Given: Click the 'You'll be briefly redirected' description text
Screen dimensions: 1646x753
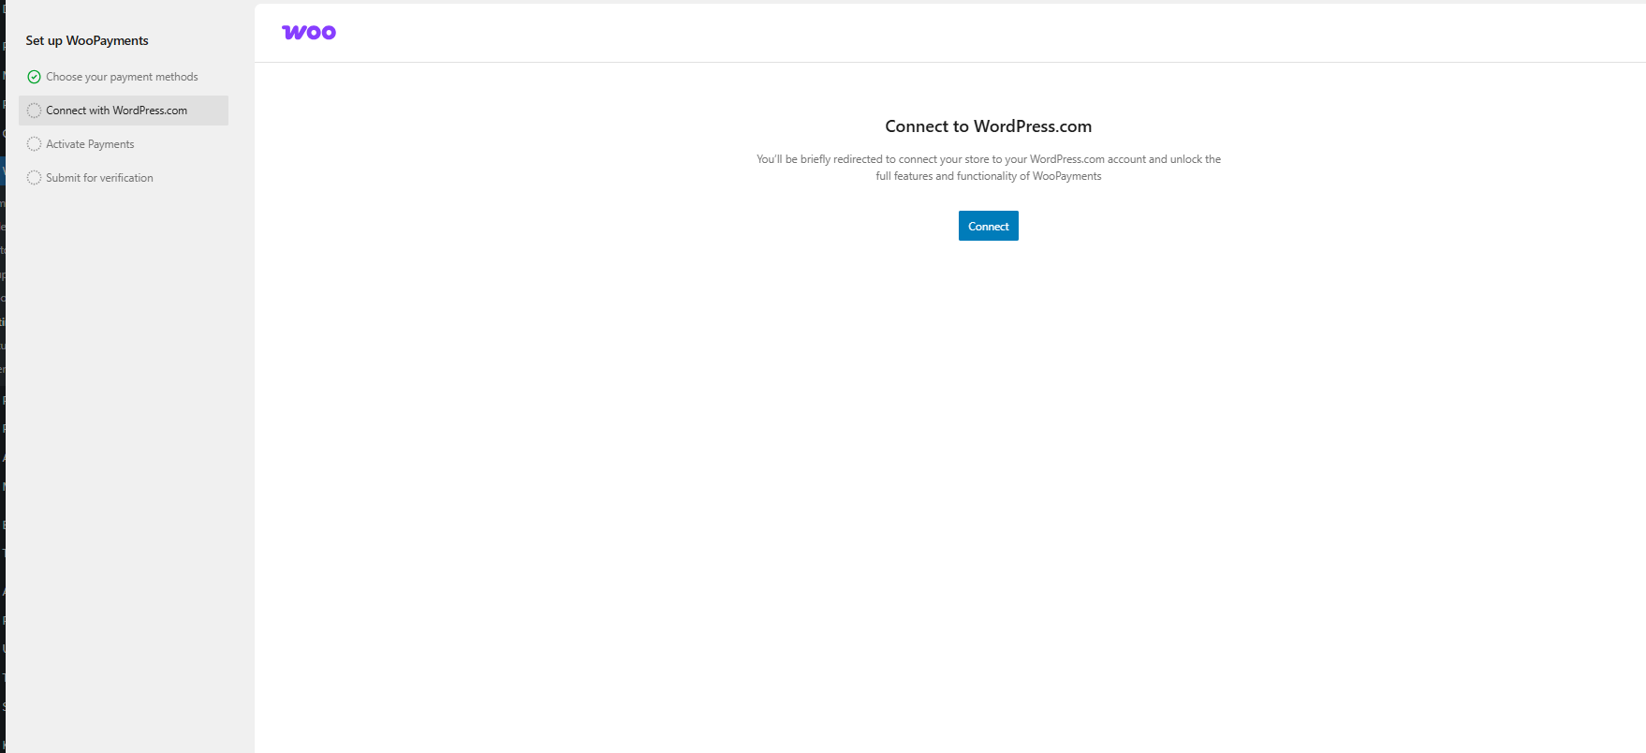Looking at the screenshot, I should [989, 168].
